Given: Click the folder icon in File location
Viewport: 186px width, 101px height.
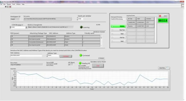Looking at the screenshot, I should (x=25, y=19).
